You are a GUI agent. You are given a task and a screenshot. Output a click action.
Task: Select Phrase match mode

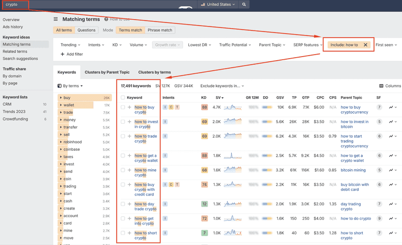(160, 30)
